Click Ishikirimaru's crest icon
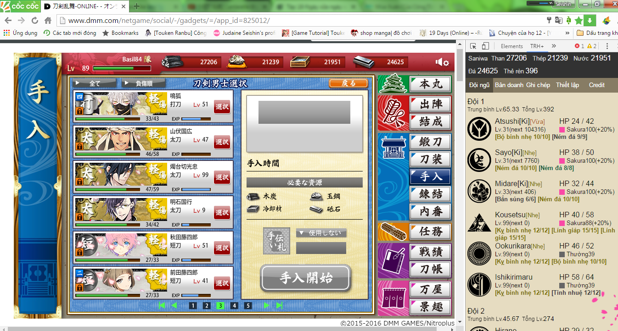Screen dimensions: 618x331 click(x=479, y=285)
